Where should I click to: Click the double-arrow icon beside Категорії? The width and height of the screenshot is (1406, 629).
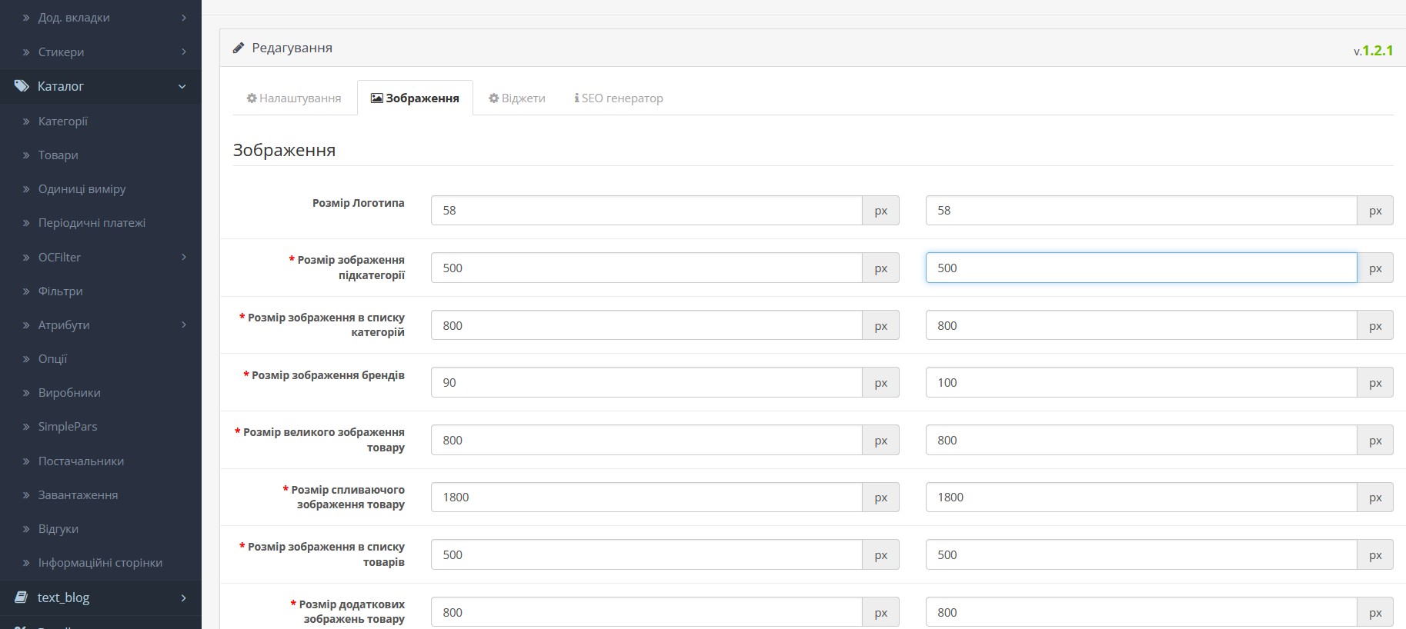26,121
